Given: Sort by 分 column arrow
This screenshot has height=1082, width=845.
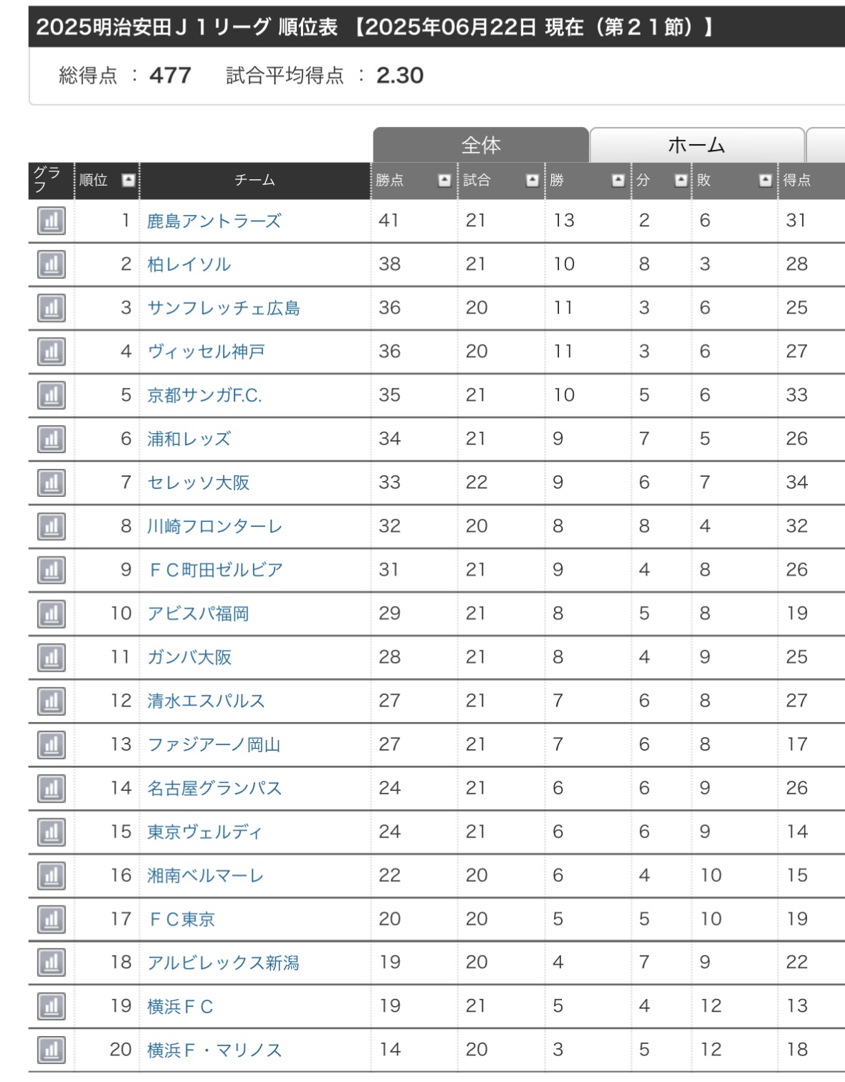Looking at the screenshot, I should 680,180.
